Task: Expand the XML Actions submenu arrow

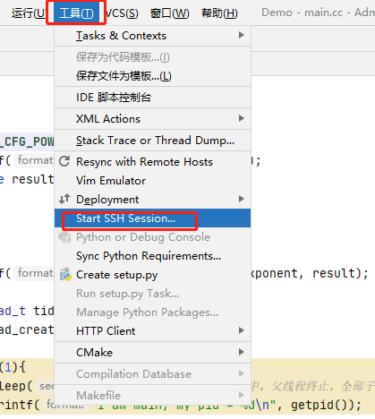Action: [x=242, y=118]
